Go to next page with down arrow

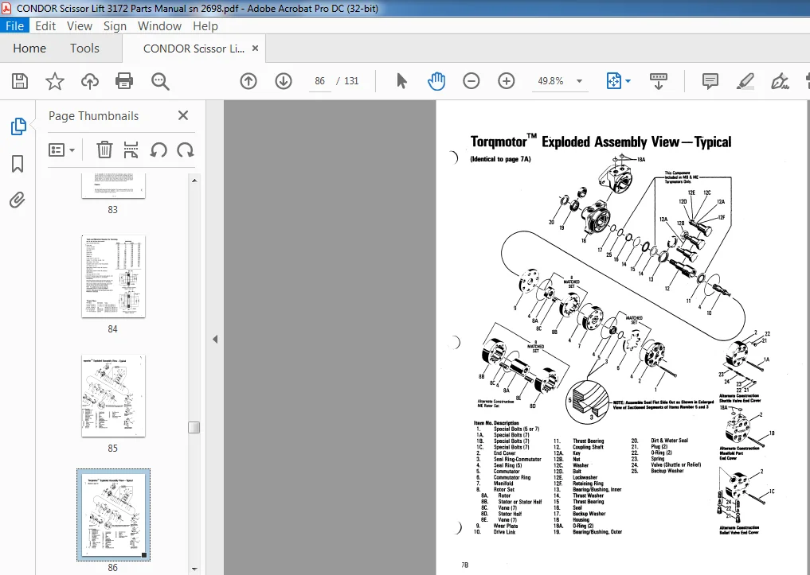283,81
